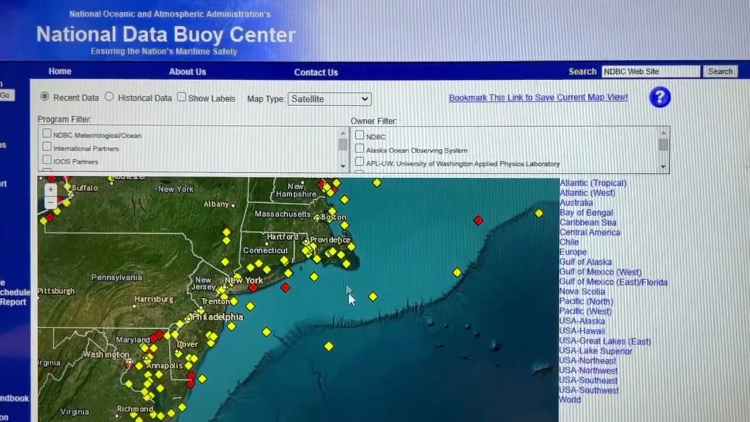
Task: Select the yellow buoy at the Cape Cod tip beside the Providence label
Action: (351, 247)
